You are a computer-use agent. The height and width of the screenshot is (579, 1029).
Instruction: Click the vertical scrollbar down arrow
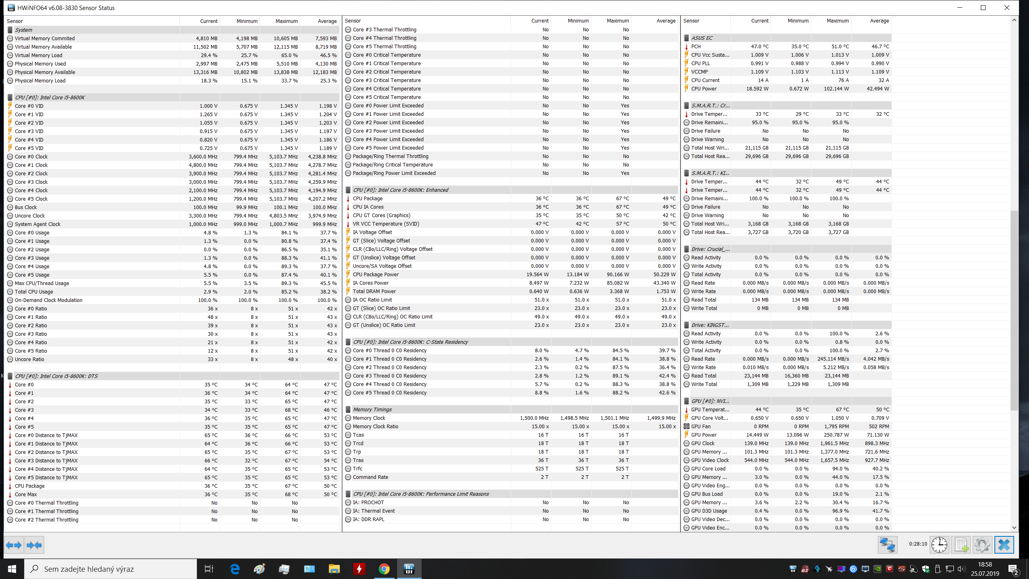point(1014,528)
